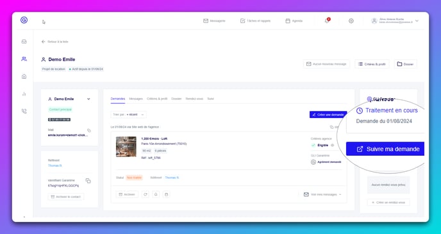The image size is (441, 234).
Task: Click the Suivre ma demande button
Action: (x=385, y=149)
